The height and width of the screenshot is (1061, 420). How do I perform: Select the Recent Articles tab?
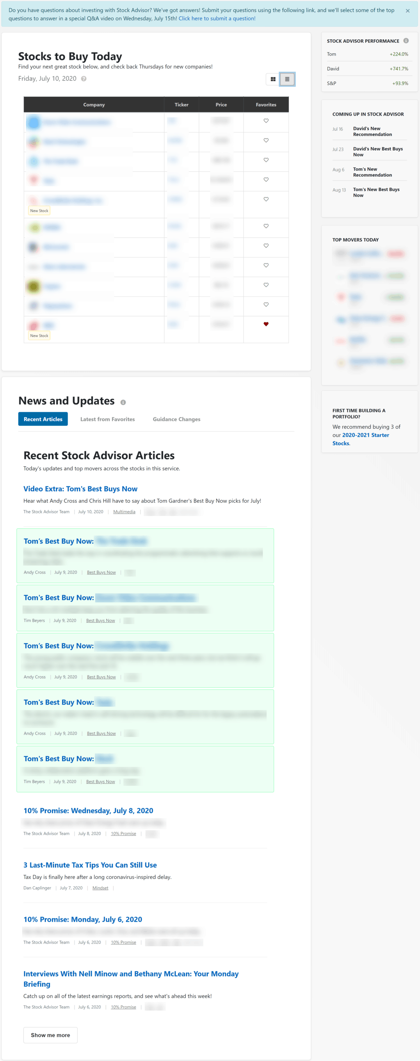[x=43, y=419]
